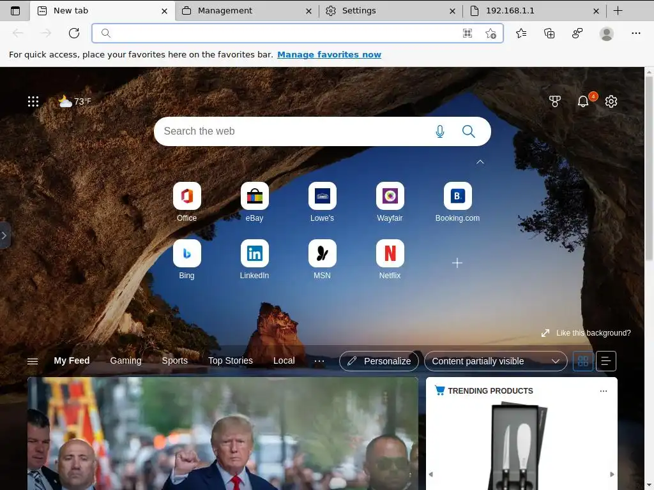Open the Booking.com quick link
This screenshot has height=490, width=654.
coord(457,202)
